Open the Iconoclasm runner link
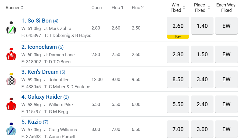 tap(39, 47)
